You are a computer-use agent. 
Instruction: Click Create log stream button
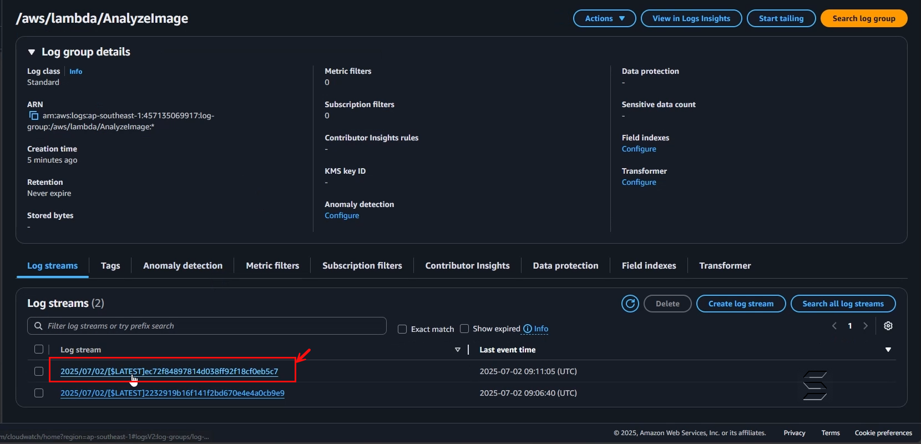coord(741,304)
